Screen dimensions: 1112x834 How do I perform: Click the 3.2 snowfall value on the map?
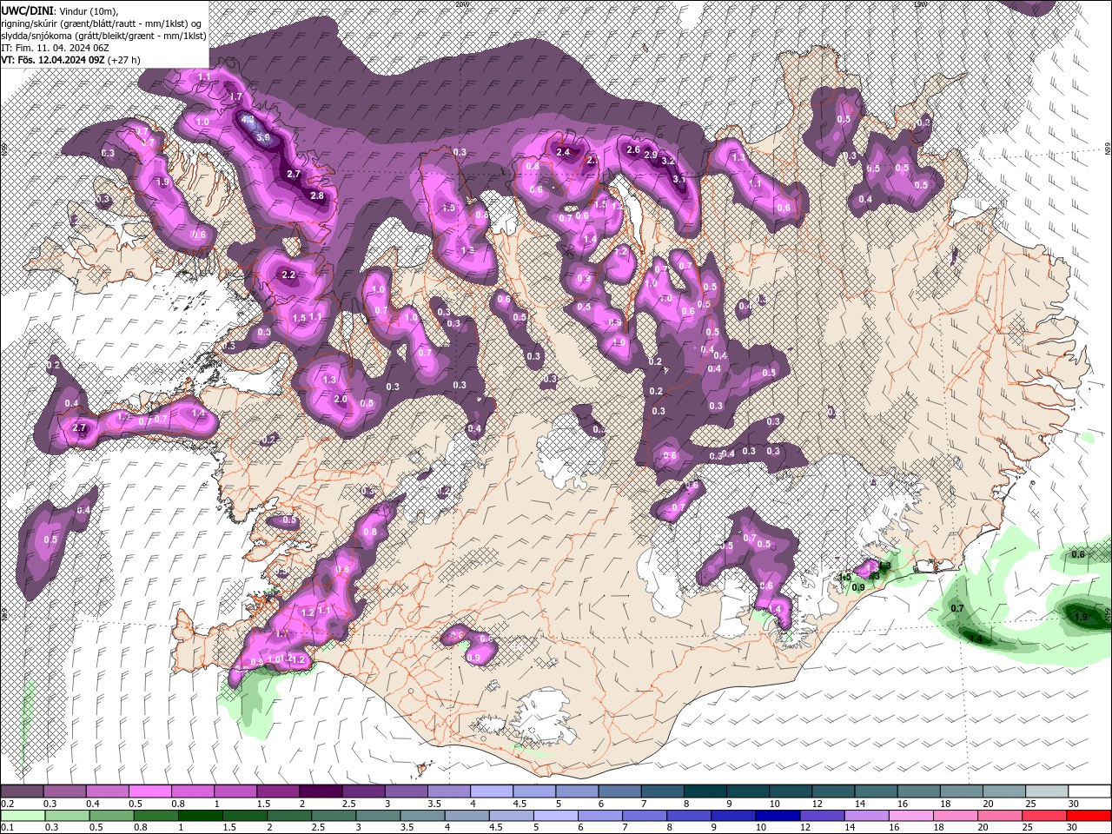click(668, 161)
